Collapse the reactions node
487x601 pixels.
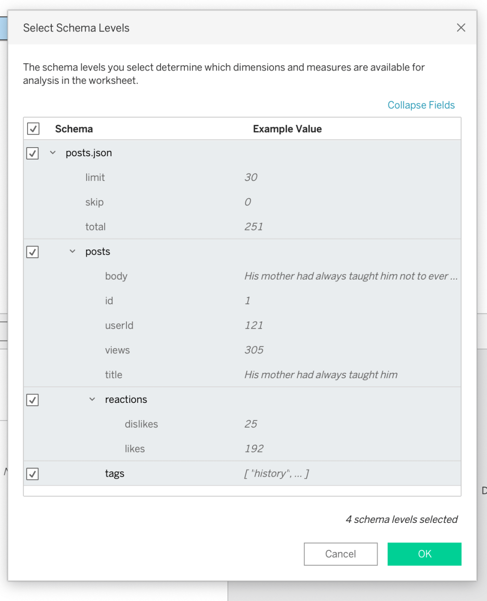click(92, 400)
